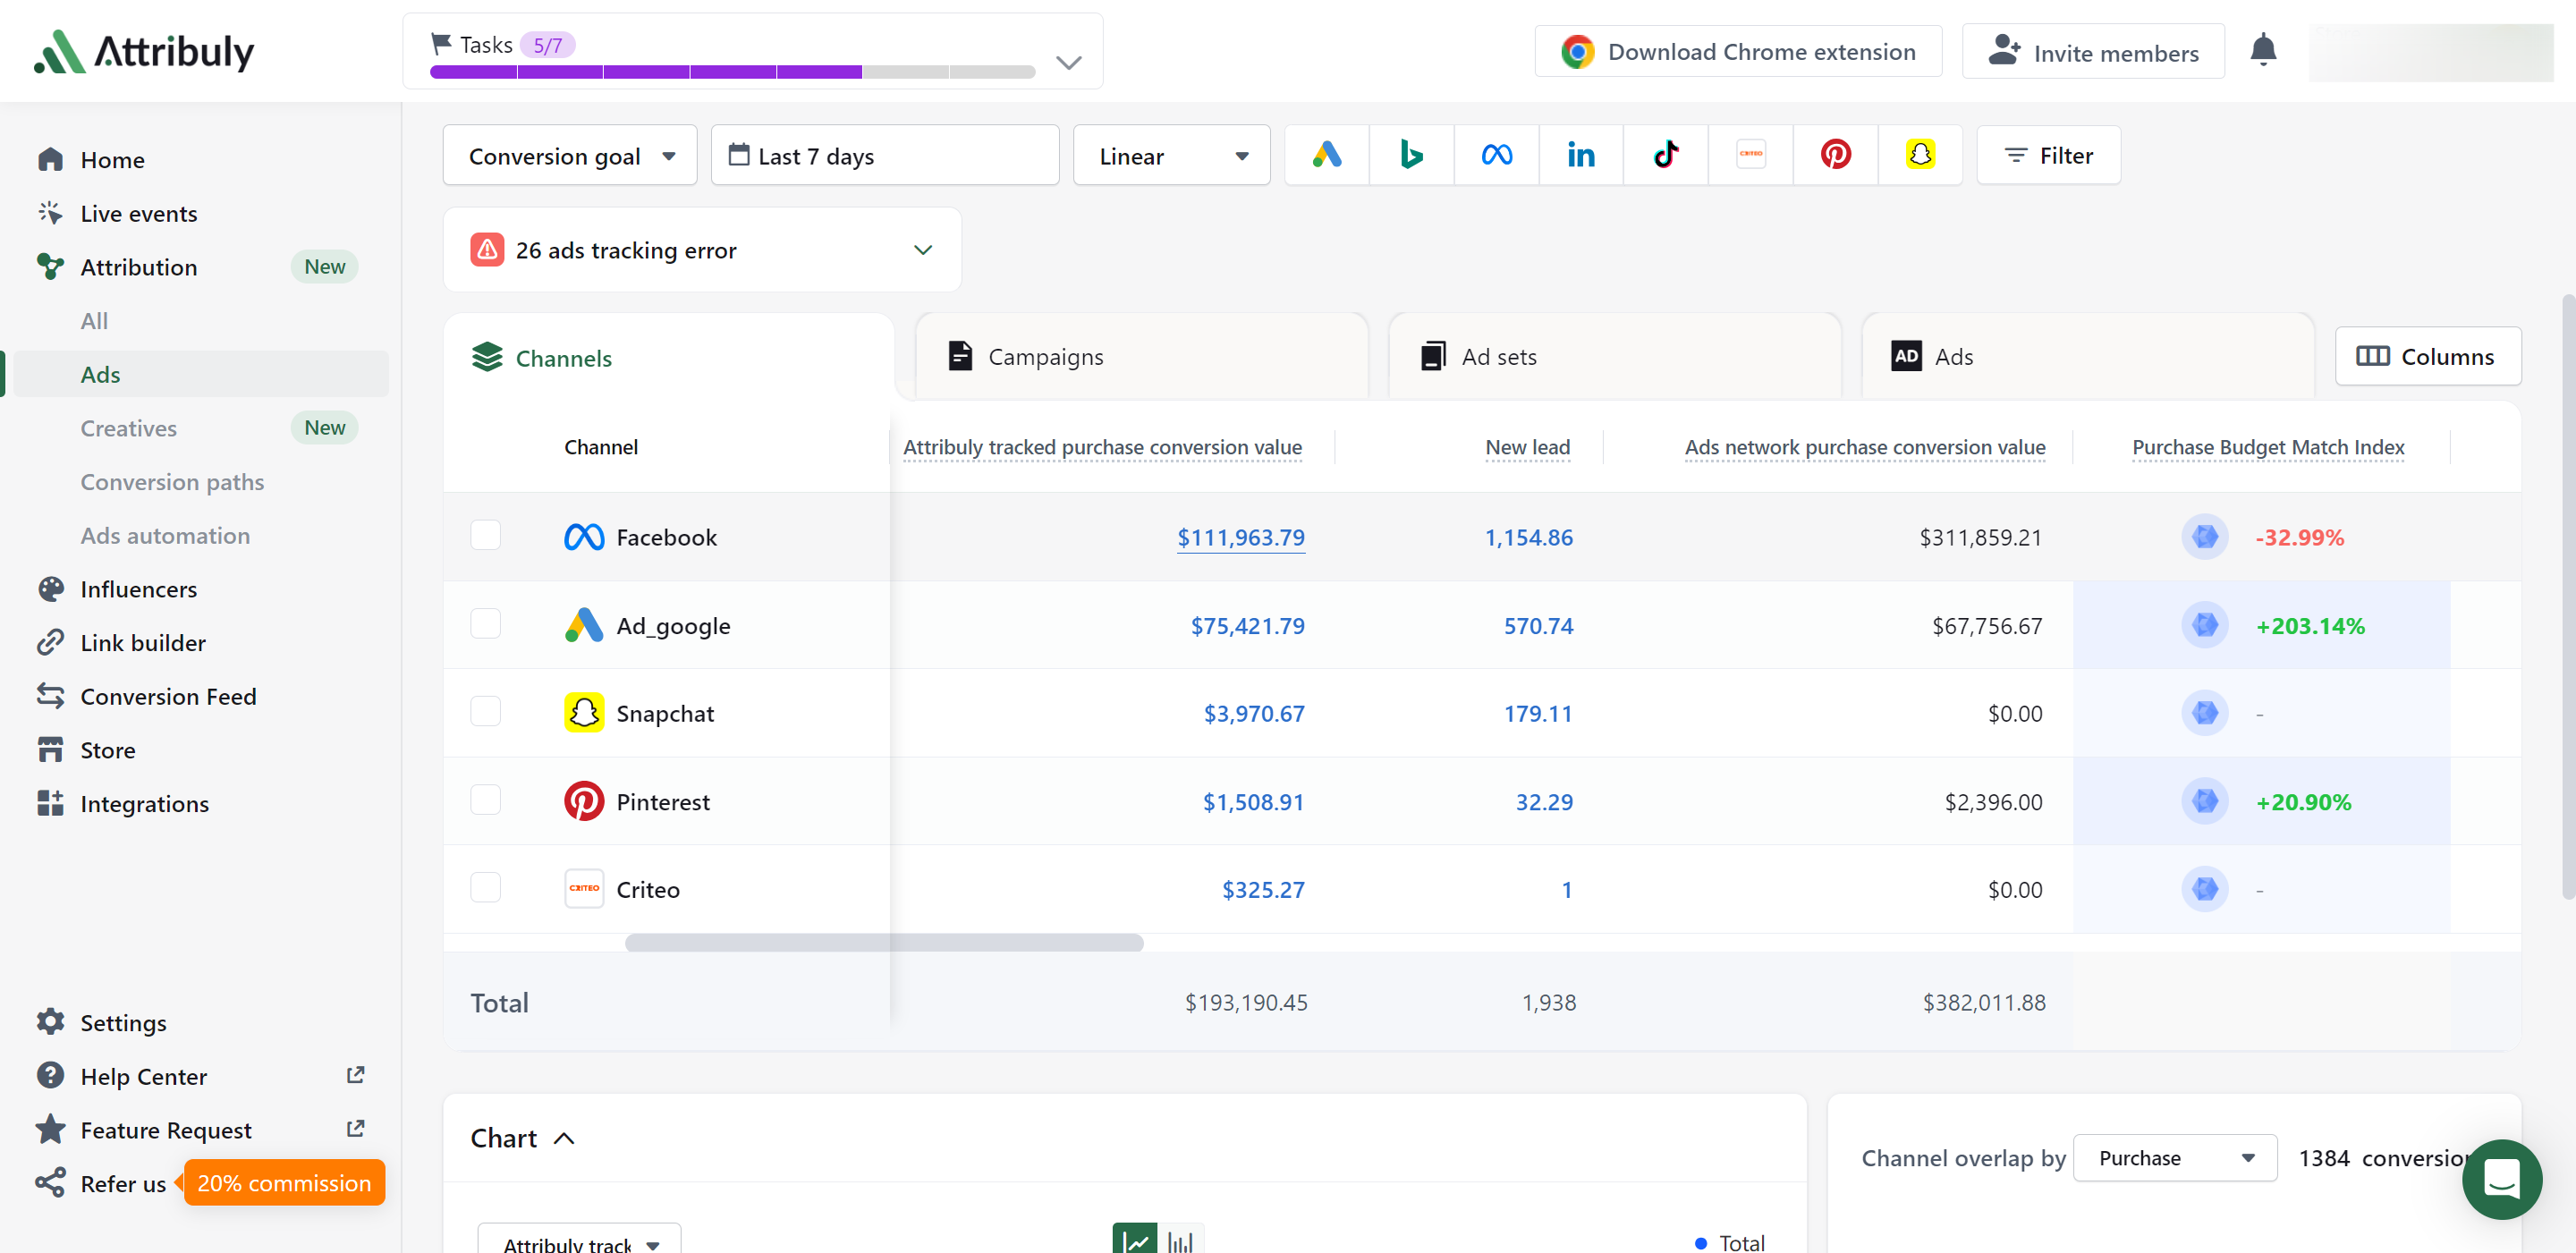This screenshot has height=1253, width=2576.
Task: Select the Snapchat row checkbox
Action: tap(485, 712)
